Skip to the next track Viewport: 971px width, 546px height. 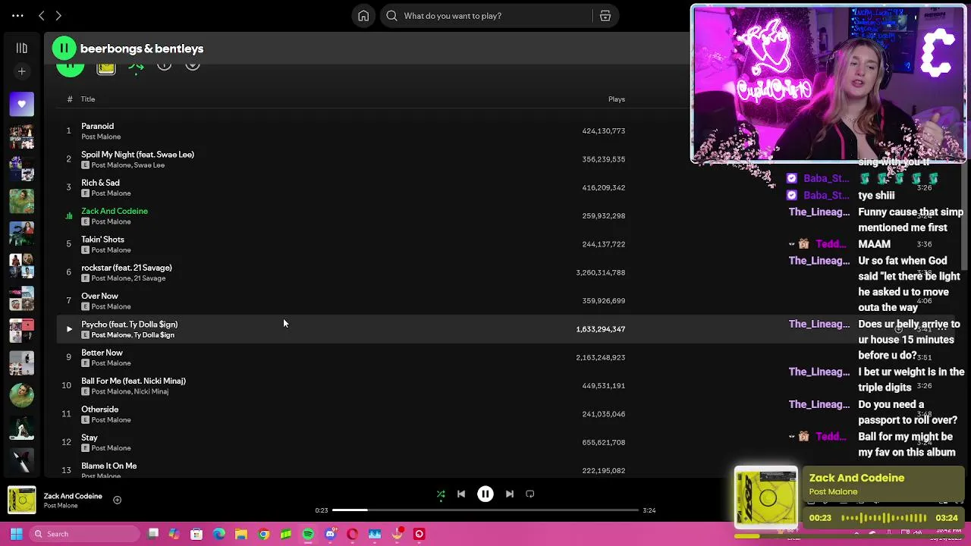click(510, 494)
